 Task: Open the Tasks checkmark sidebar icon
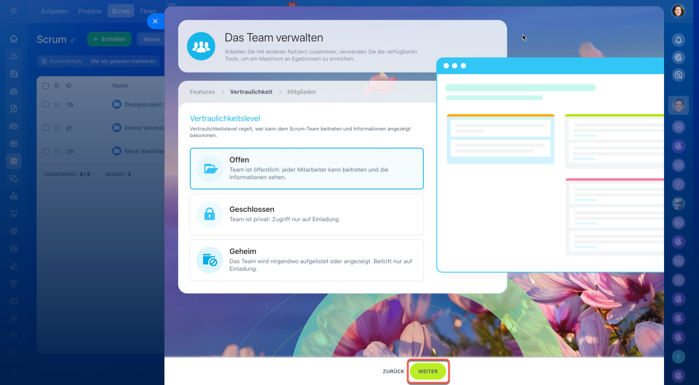pos(14,161)
